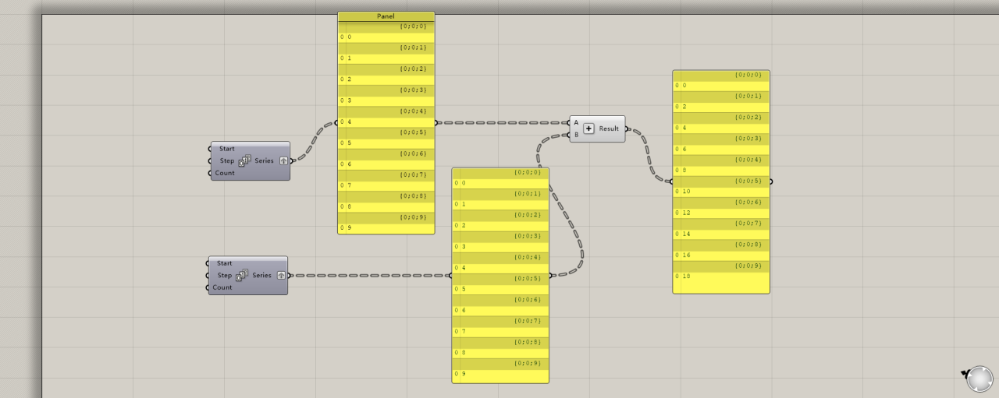Click the Count input of the upper Series
Image resolution: width=999 pixels, height=398 pixels.
point(225,173)
